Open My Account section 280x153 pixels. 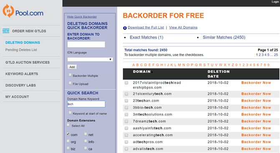coord(17,97)
